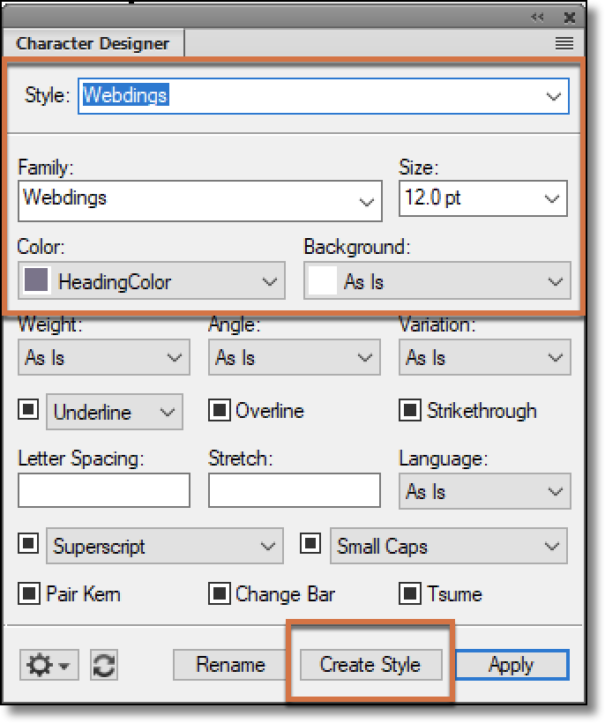
Task: Click the HeadingColor purple swatch
Action: (x=36, y=280)
